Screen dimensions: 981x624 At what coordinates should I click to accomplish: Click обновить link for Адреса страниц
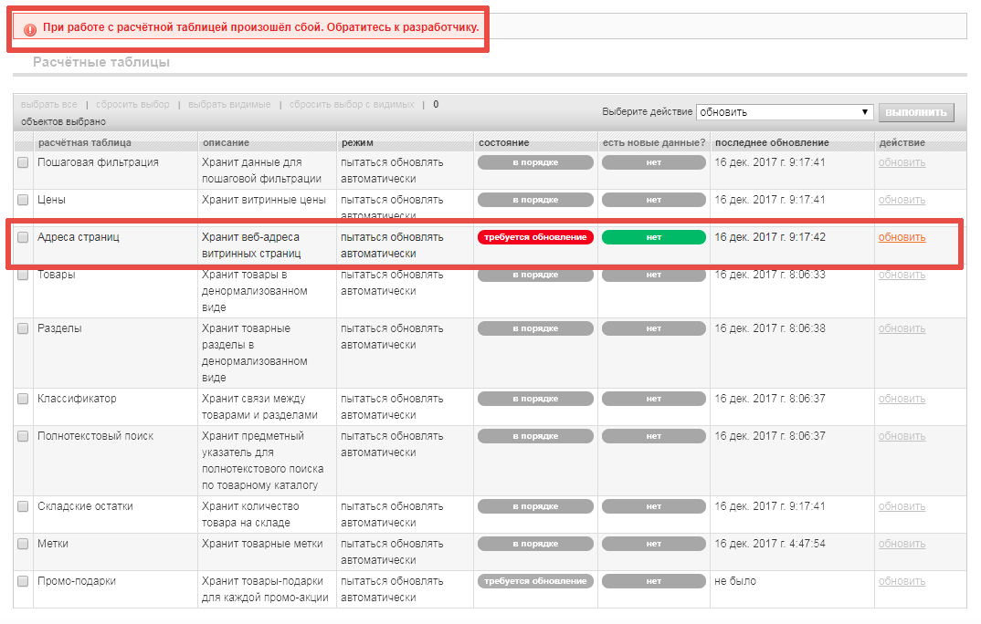[902, 237]
